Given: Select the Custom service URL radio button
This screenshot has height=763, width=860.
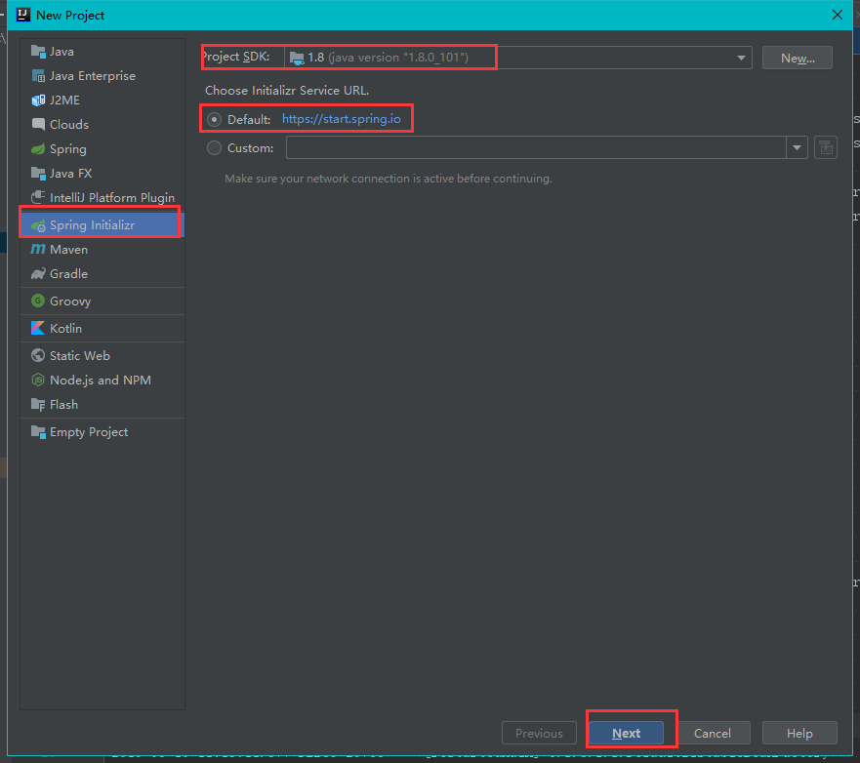Looking at the screenshot, I should [x=214, y=148].
